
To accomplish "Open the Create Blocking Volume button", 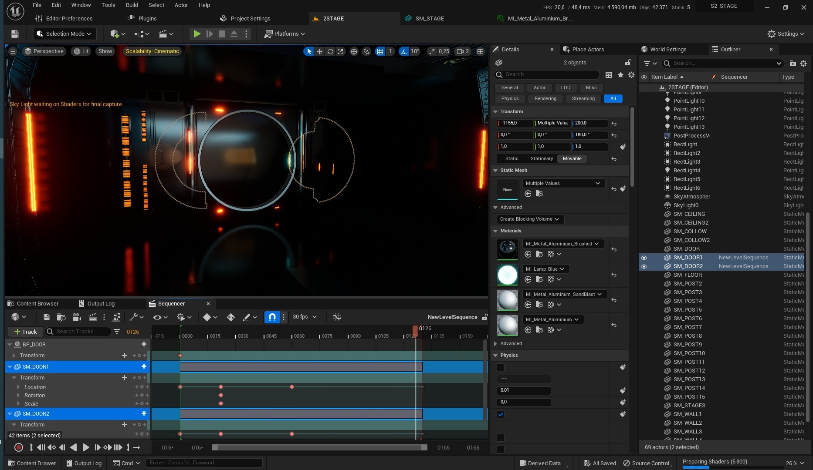I will tap(529, 219).
